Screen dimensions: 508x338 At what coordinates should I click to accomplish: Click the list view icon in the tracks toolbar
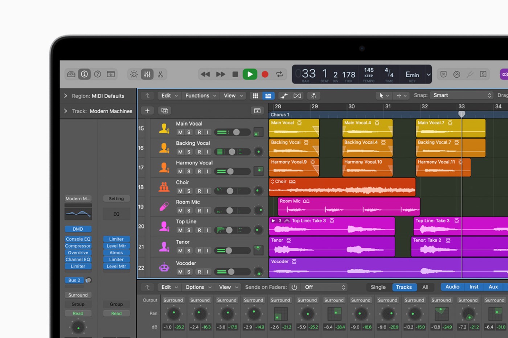point(268,96)
